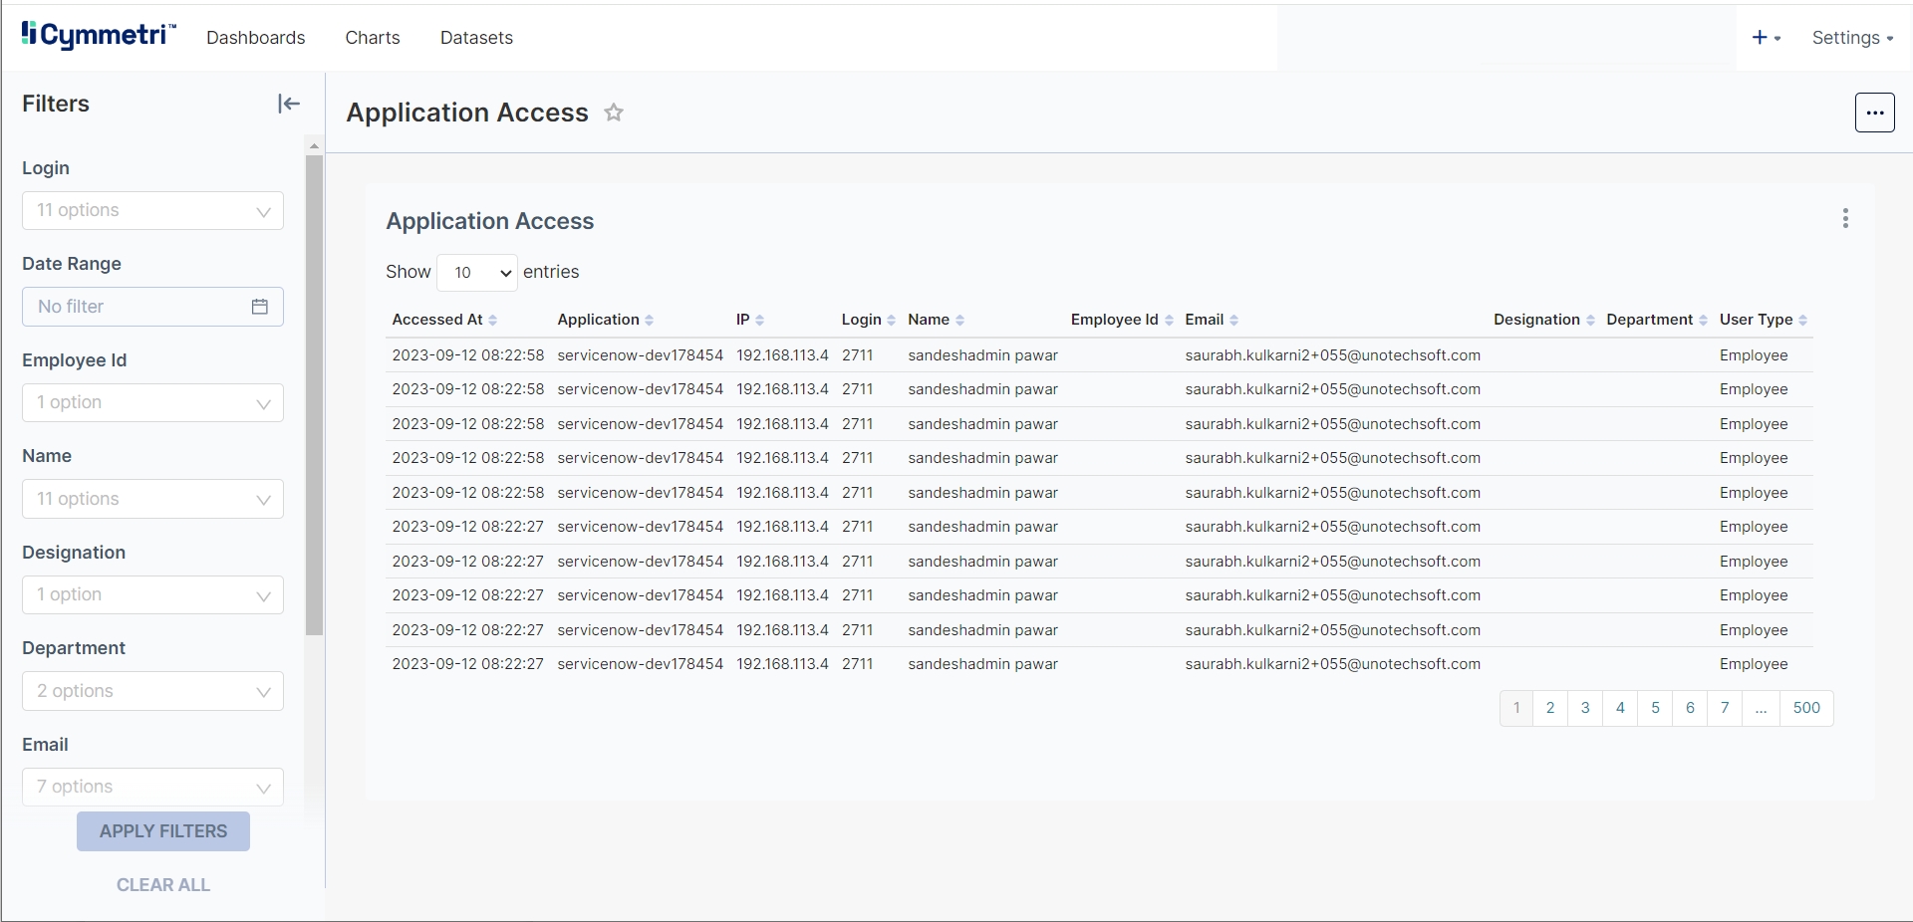1913x922 pixels.
Task: Open the Settings dropdown menu
Action: tap(1851, 38)
